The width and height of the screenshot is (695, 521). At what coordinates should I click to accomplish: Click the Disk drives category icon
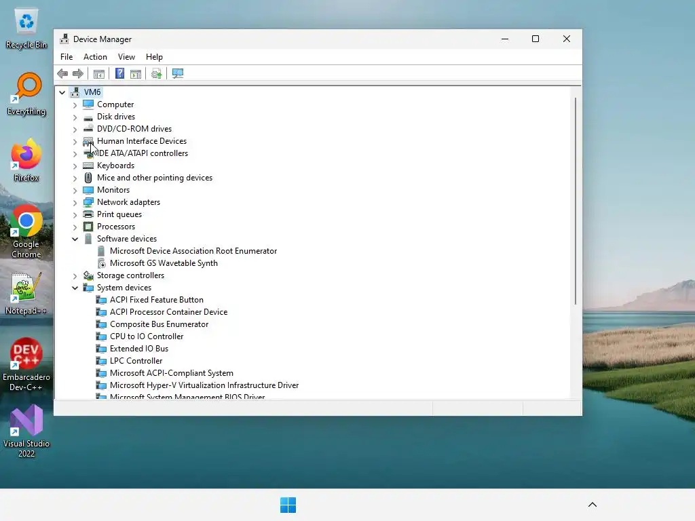tap(88, 117)
